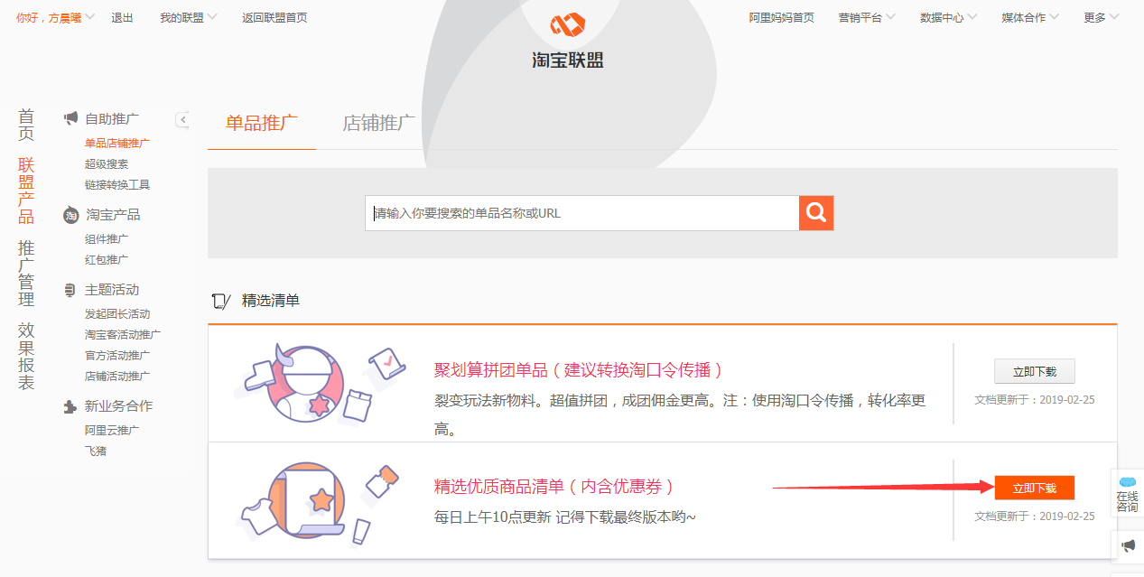This screenshot has height=577, width=1144.
Task: Click the Taobao Alliance logo icon
Action: (x=568, y=25)
